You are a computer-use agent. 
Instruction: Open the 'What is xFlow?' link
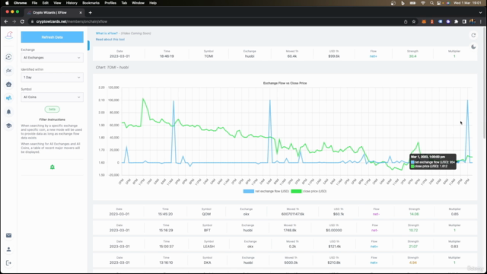coord(107,33)
